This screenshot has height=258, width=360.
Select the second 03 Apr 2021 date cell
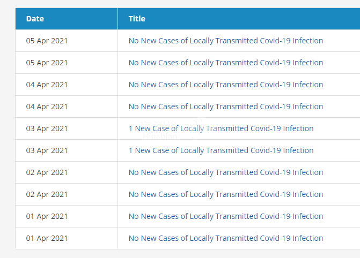pos(47,150)
